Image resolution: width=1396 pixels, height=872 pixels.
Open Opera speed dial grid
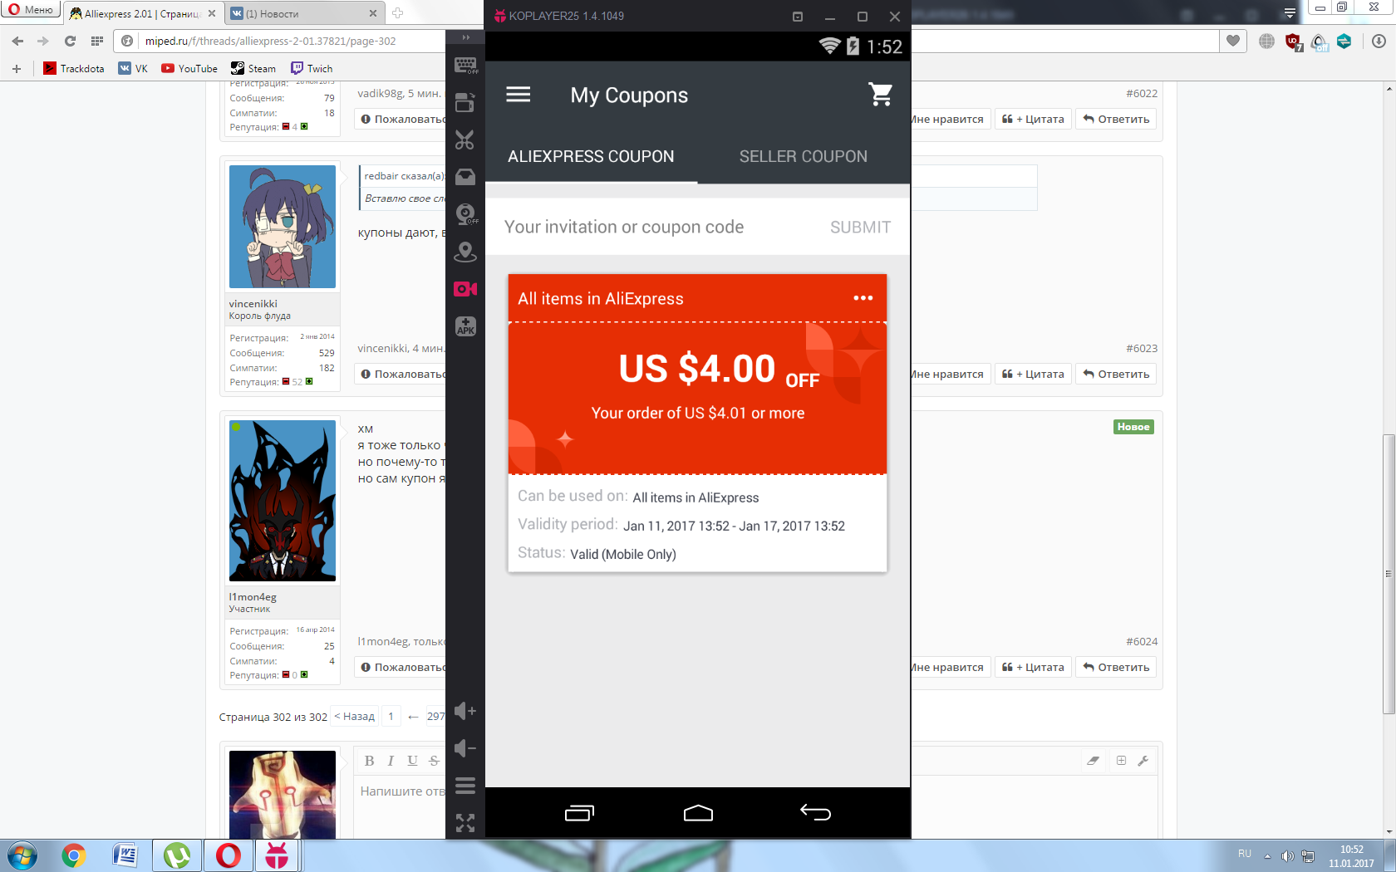pos(97,41)
